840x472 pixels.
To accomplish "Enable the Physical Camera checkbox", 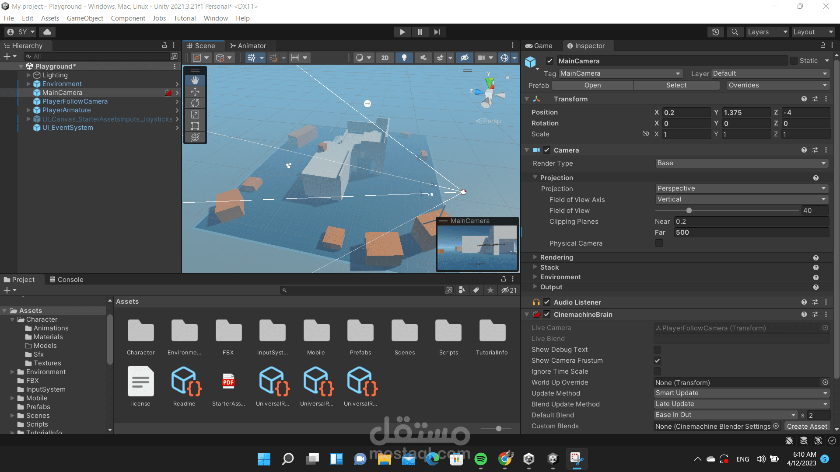I will [659, 243].
